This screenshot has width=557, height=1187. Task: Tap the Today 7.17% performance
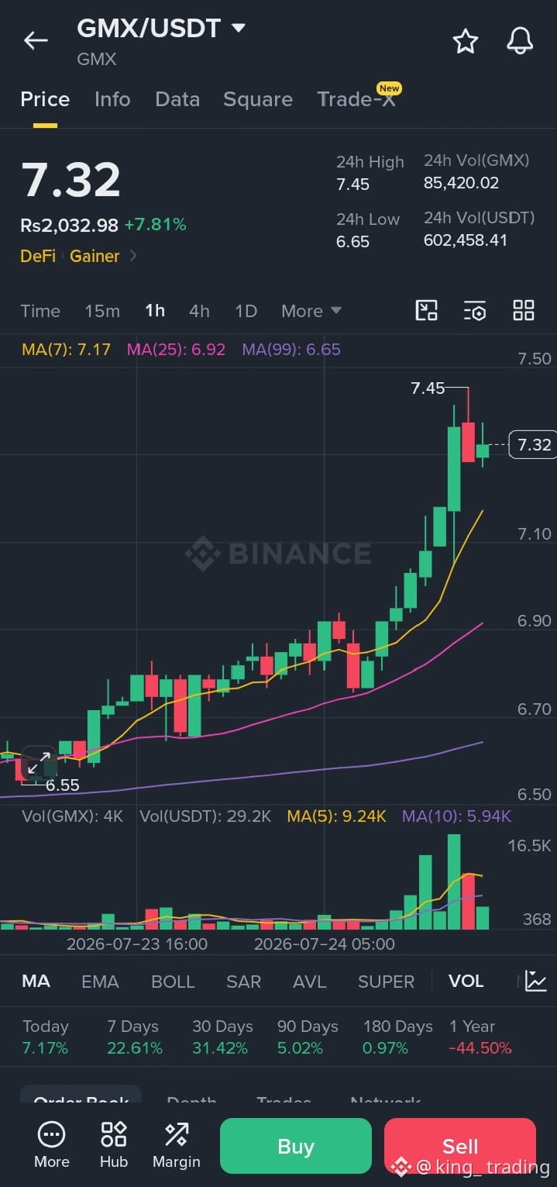coord(46,1037)
